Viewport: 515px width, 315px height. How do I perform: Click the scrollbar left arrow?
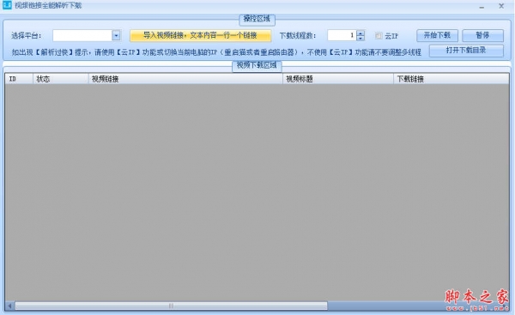coord(9,306)
